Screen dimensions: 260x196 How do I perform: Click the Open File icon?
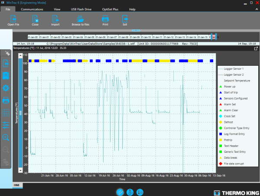13,19
